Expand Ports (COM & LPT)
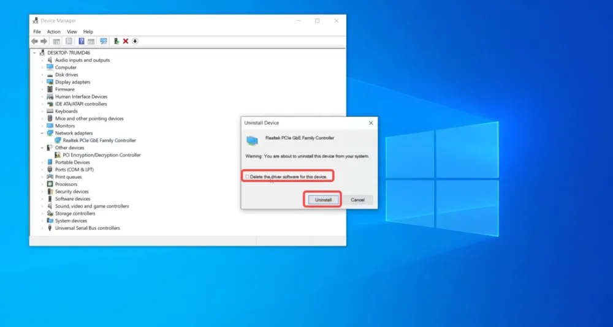 point(42,170)
